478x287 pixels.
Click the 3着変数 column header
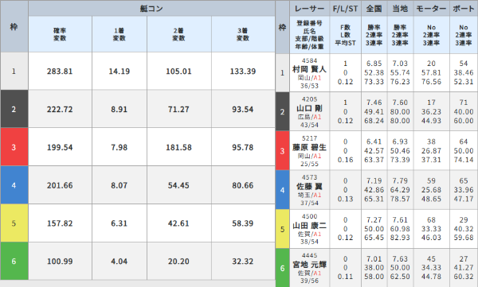pos(243,34)
